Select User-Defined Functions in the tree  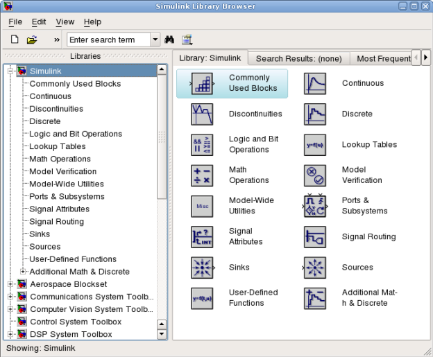coord(73,259)
